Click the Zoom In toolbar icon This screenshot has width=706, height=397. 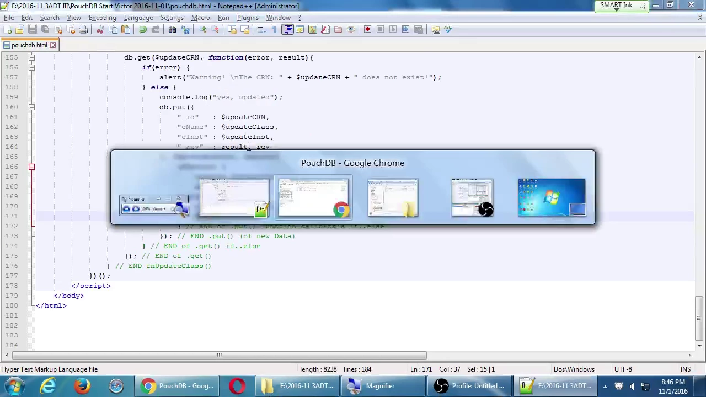(202, 30)
